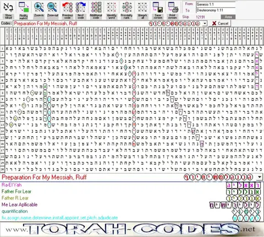Screen dimensions: 264x237
Task: Save screen using the floppy icon
Action: [x=158, y=10]
